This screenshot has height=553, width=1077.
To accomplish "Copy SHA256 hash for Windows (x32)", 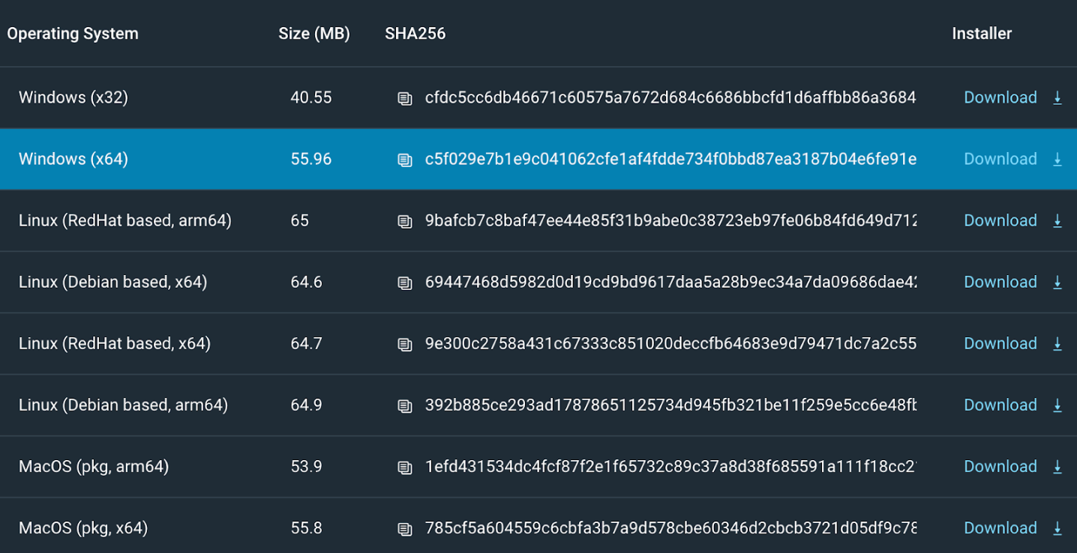I will pos(405,98).
